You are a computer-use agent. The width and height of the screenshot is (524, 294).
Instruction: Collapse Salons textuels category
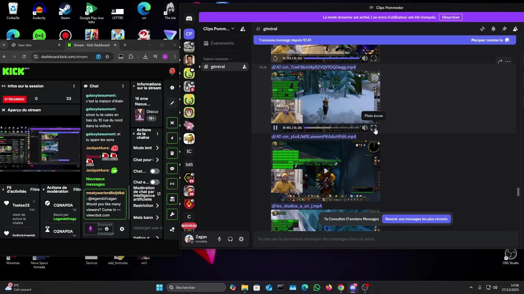point(218,59)
